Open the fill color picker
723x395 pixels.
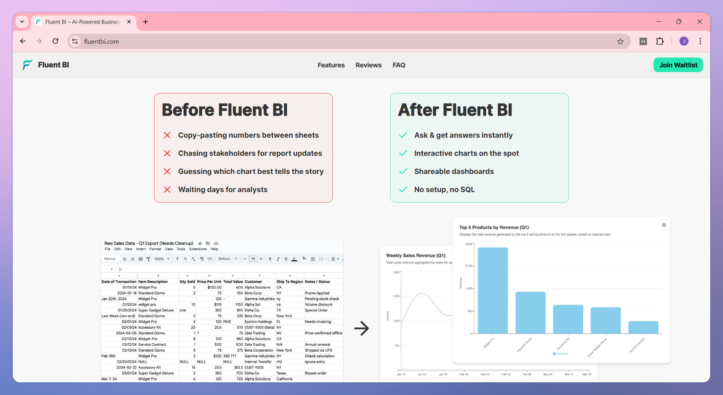click(x=304, y=259)
